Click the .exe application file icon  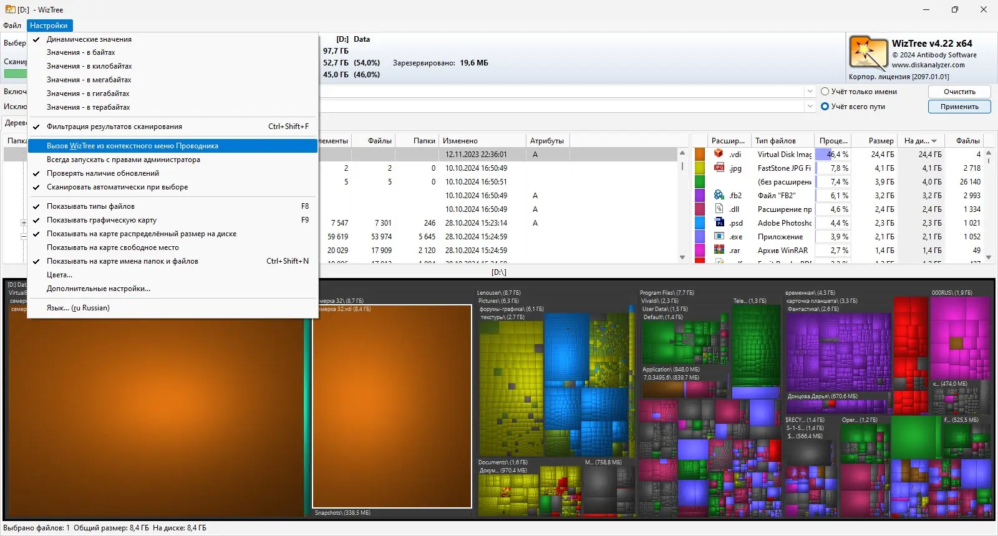(719, 236)
